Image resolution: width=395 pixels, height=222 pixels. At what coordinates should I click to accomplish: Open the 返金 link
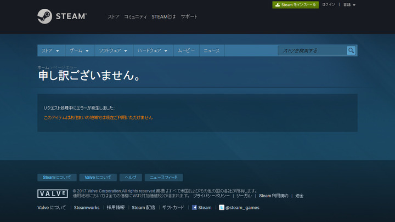(300, 196)
